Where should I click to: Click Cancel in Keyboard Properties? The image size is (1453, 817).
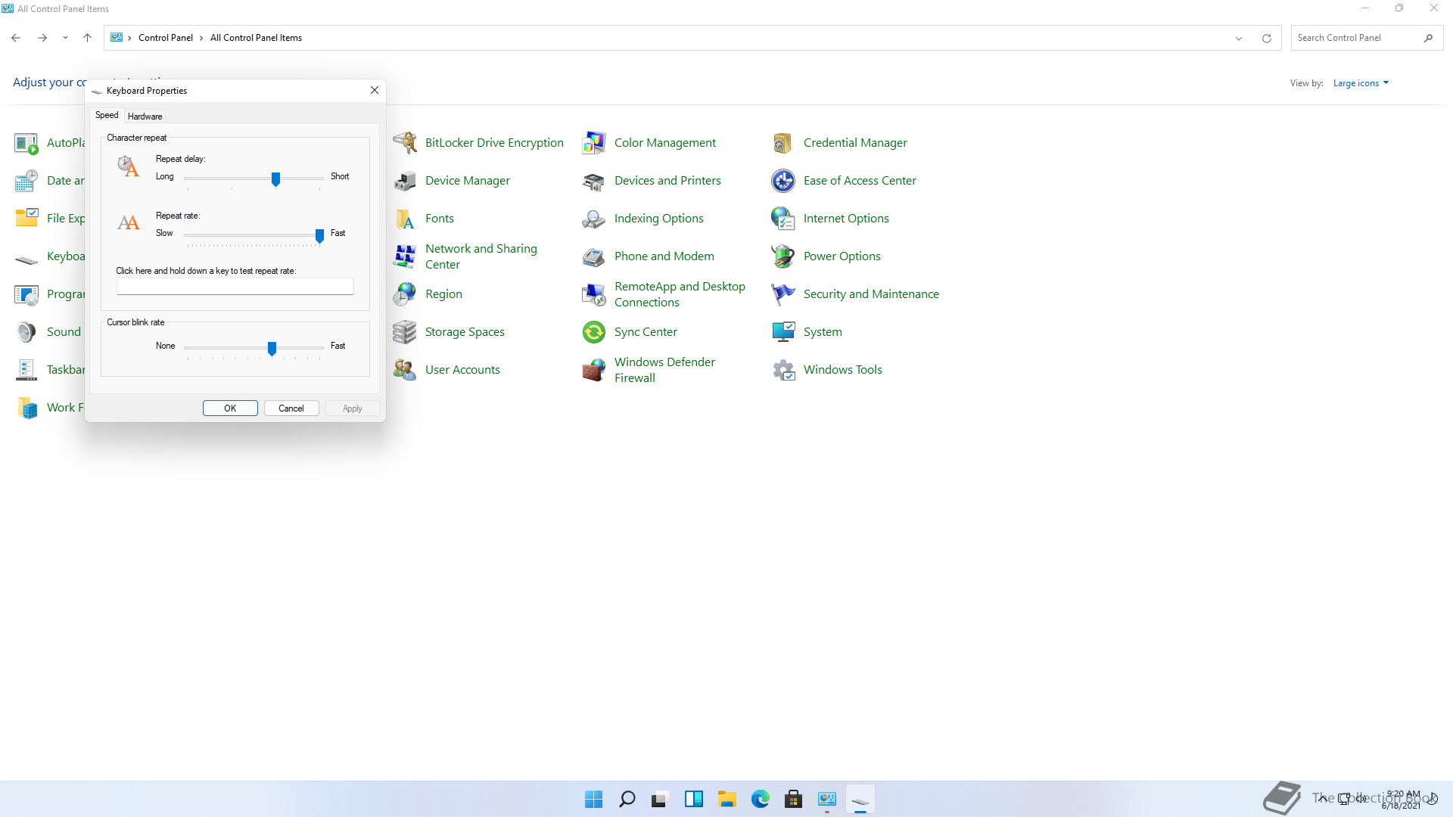(291, 408)
